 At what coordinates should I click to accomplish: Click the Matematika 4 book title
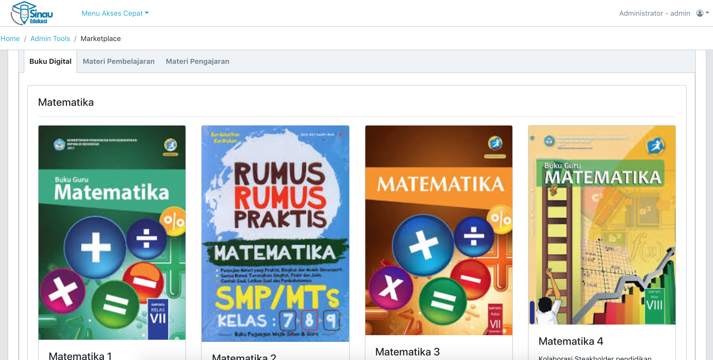click(571, 341)
